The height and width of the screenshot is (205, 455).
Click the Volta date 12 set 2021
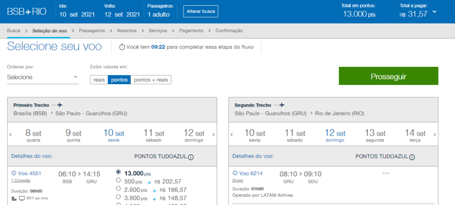tap(122, 15)
